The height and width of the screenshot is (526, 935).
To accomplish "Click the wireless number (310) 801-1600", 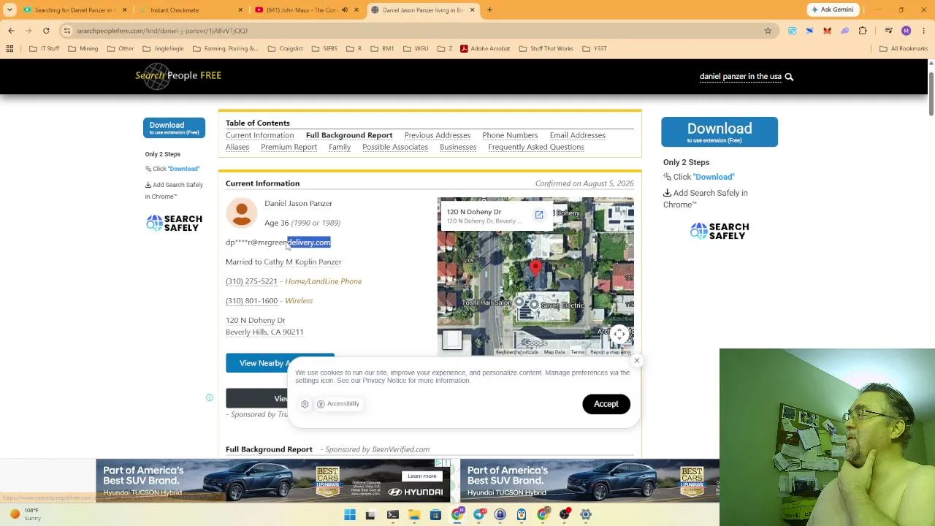I will 251,301.
